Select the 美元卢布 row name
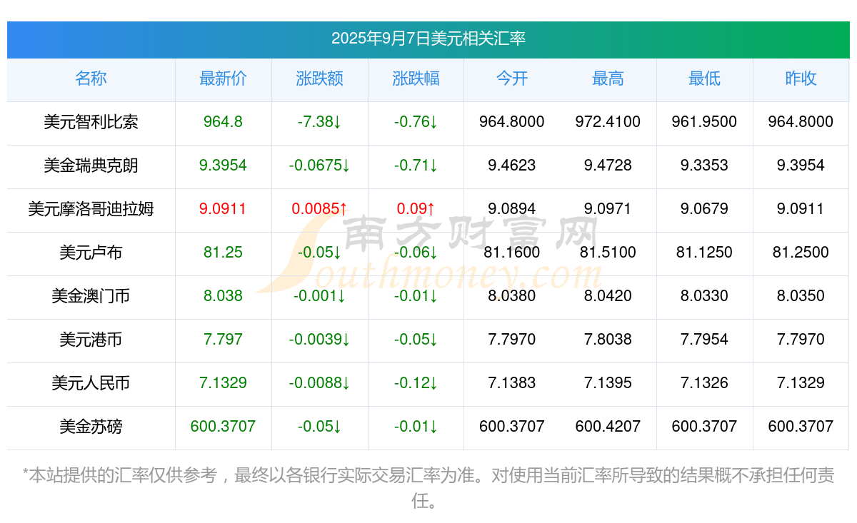Viewport: 857px width, 523px height. coord(91,253)
